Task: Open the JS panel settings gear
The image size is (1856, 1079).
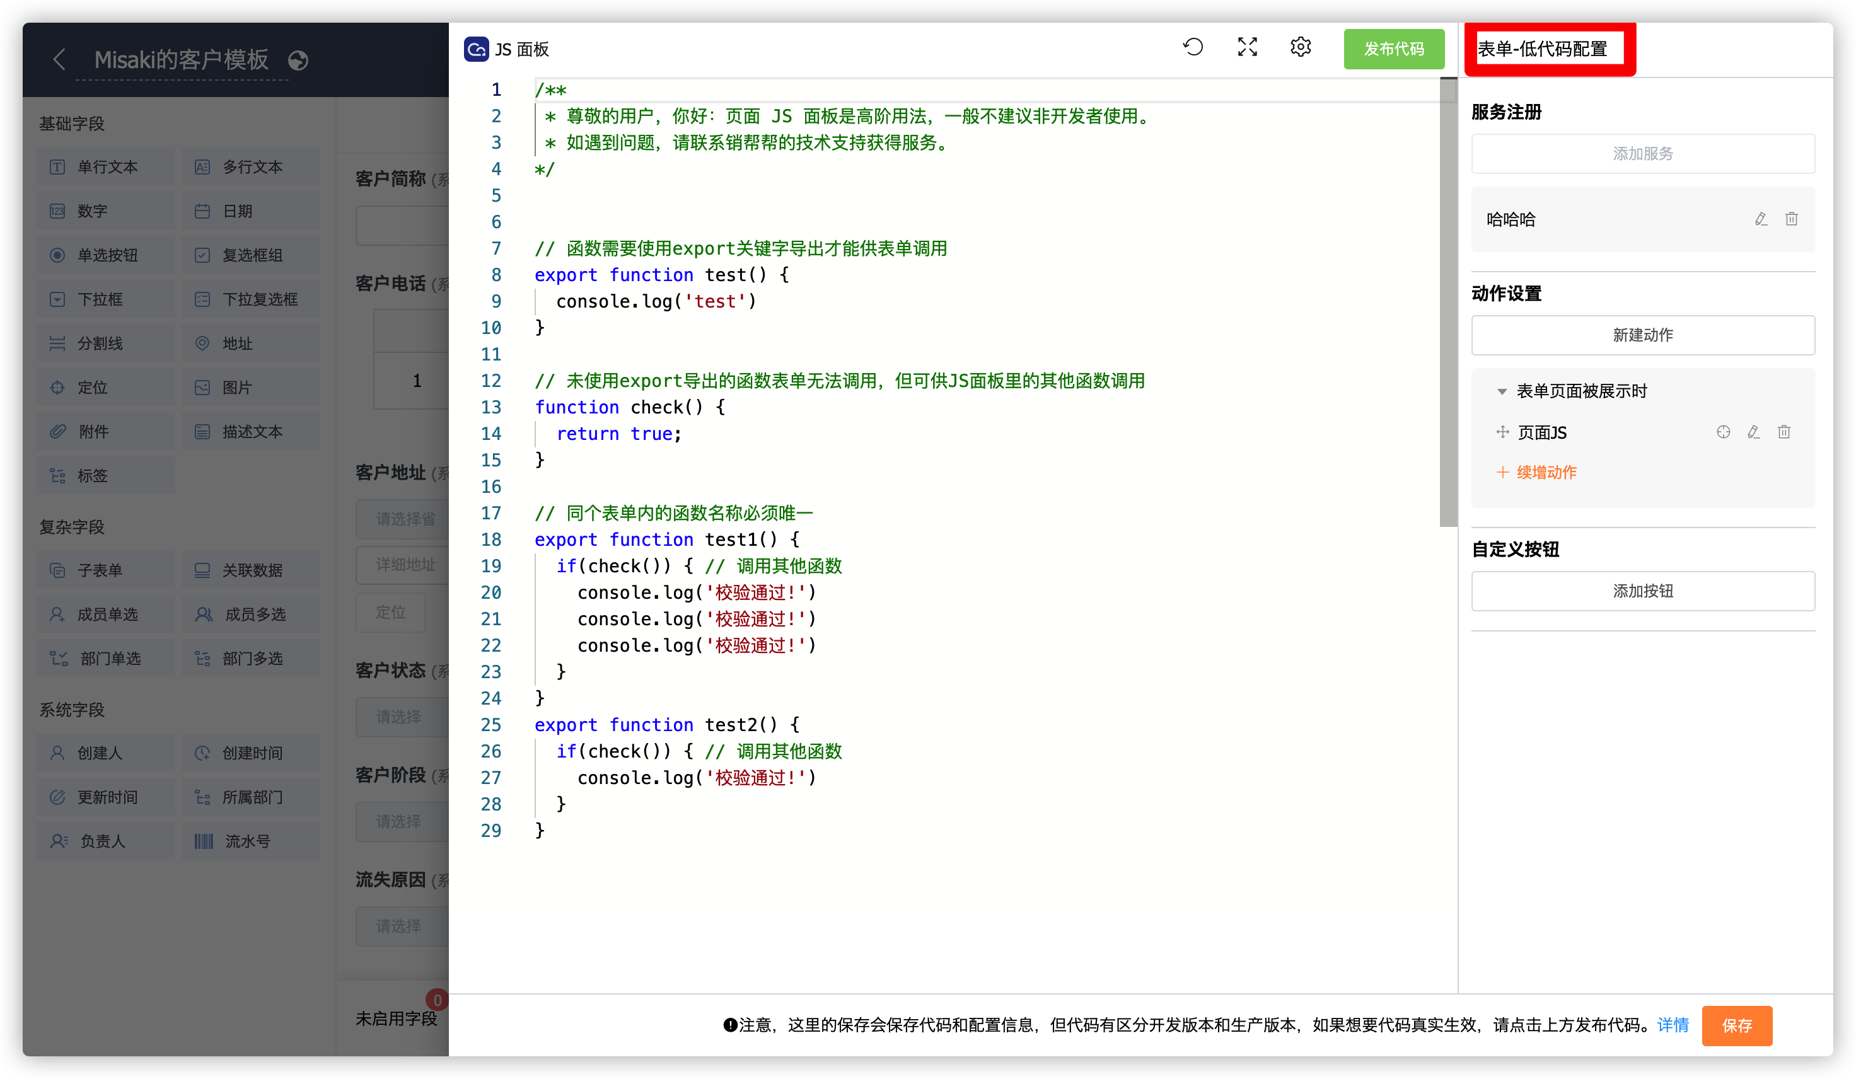Action: click(1300, 48)
